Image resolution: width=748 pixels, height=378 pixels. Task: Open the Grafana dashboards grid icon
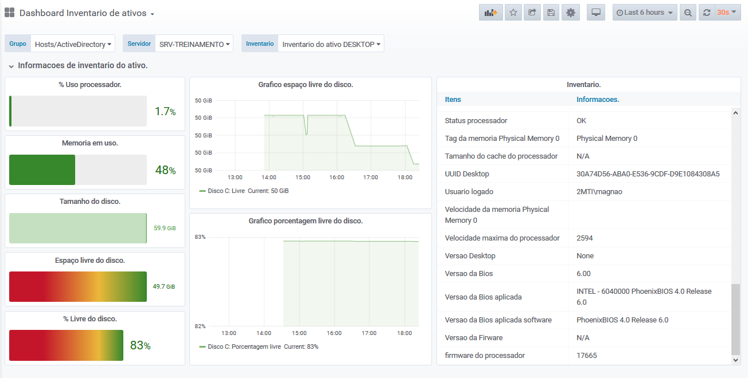click(x=9, y=13)
